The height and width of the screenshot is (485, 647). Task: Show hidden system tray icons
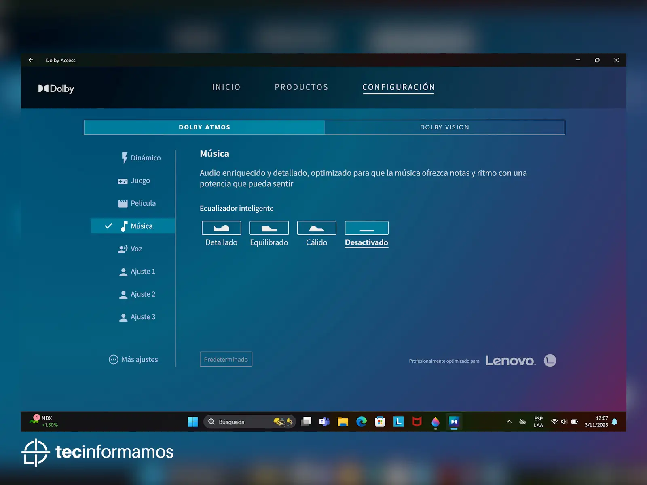[x=509, y=422]
